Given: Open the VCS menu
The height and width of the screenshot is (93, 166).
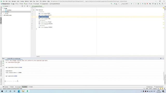Looking at the screenshot, I should [40, 1].
